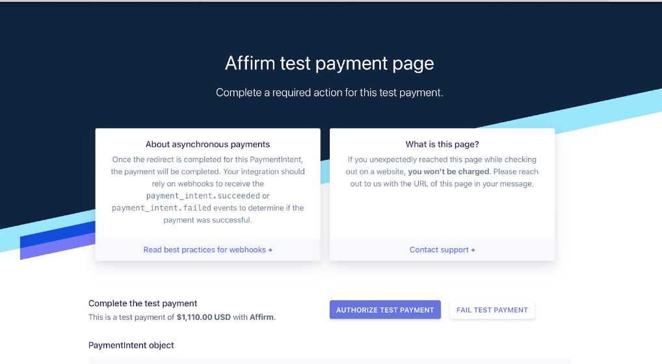
Task: Click arrow icon beside webhooks best practices
Action: [x=271, y=250]
